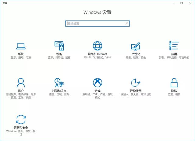Click the search magnifier icon
This screenshot has height=141, width=195.
pyautogui.click(x=127, y=23)
